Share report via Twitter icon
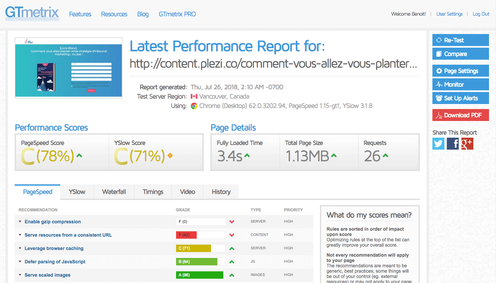The image size is (496, 283). click(438, 144)
